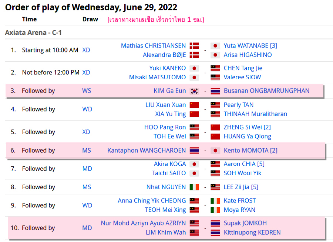
Task: Click Denmark flag beside Mathias CHRISTIANSEN
Action: [x=194, y=46]
